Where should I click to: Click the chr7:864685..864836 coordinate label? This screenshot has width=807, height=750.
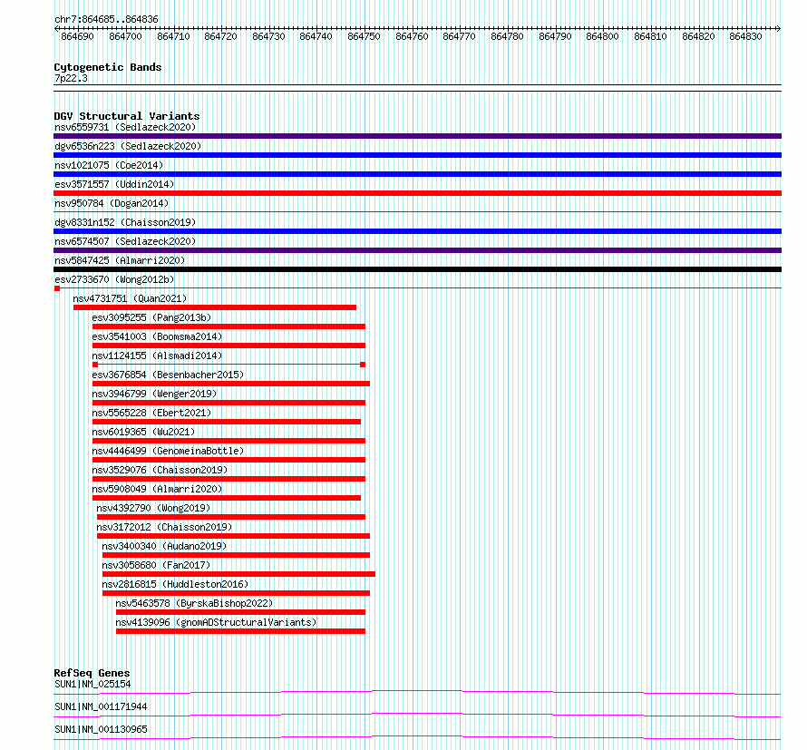106,20
